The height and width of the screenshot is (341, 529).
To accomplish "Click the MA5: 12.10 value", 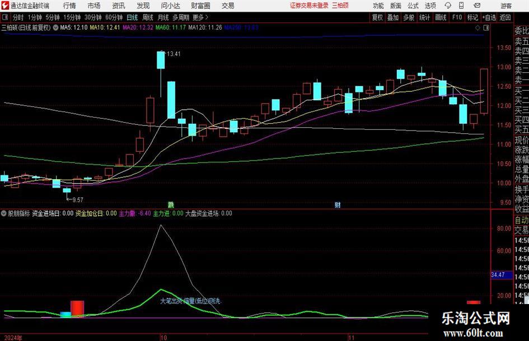I will tap(73, 27).
